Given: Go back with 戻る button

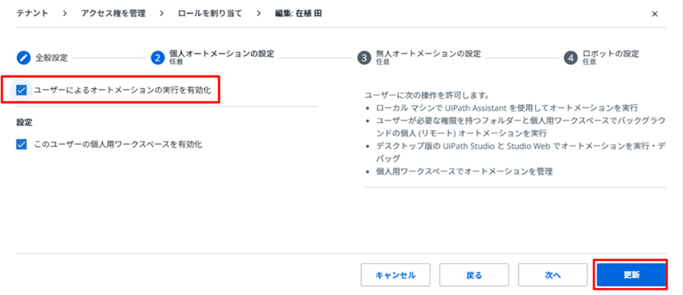Looking at the screenshot, I should 474,275.
